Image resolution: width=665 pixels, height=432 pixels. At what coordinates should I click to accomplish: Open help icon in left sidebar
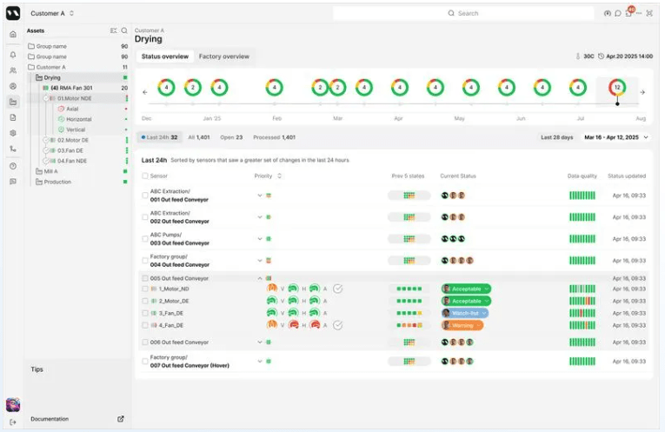(x=12, y=165)
